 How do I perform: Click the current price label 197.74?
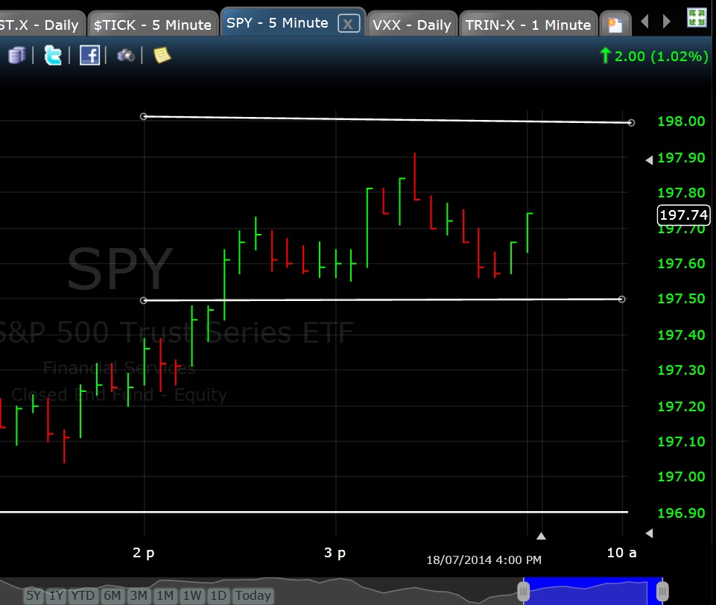683,215
